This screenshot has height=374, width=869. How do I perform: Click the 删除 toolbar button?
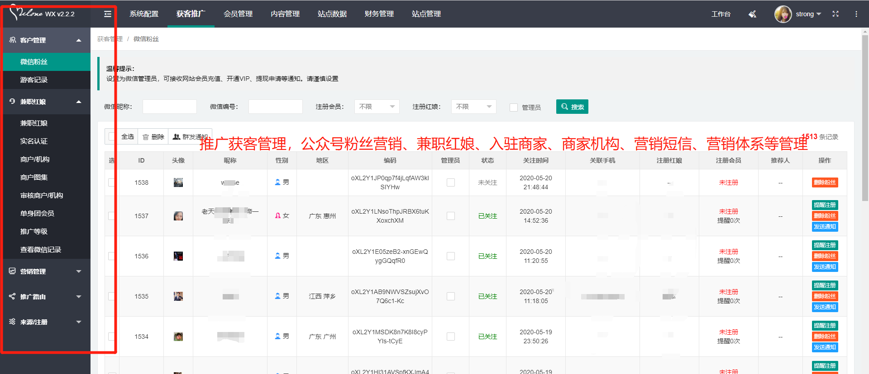click(153, 136)
